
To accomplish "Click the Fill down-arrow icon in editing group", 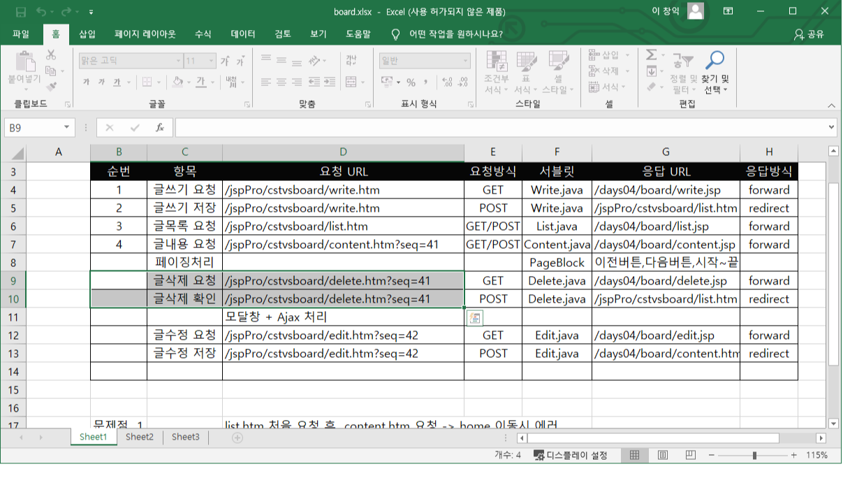I will click(x=651, y=71).
